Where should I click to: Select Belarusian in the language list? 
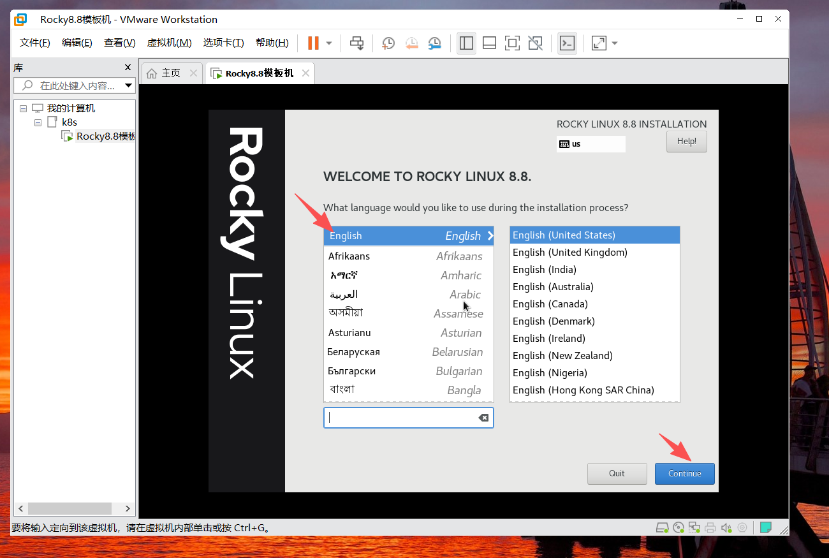pos(409,352)
